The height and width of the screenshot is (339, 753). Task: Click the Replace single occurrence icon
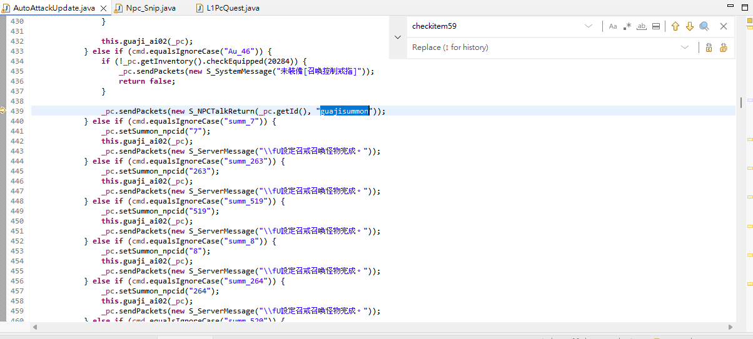click(x=709, y=47)
